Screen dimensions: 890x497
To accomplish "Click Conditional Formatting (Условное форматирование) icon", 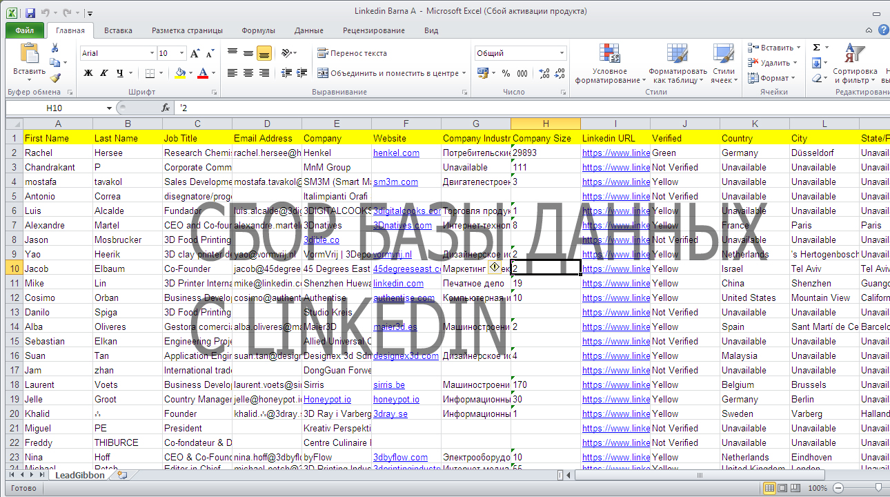I will 610,54.
